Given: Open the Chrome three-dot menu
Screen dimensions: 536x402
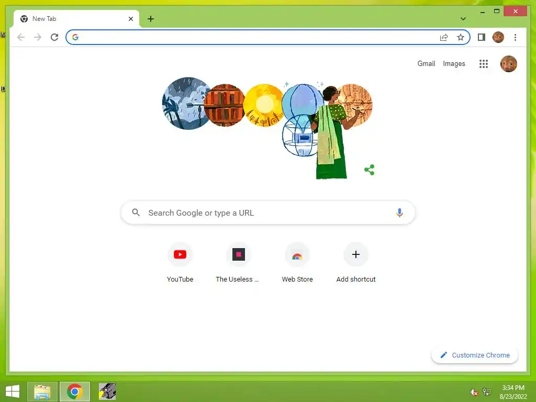Looking at the screenshot, I should pyautogui.click(x=515, y=37).
